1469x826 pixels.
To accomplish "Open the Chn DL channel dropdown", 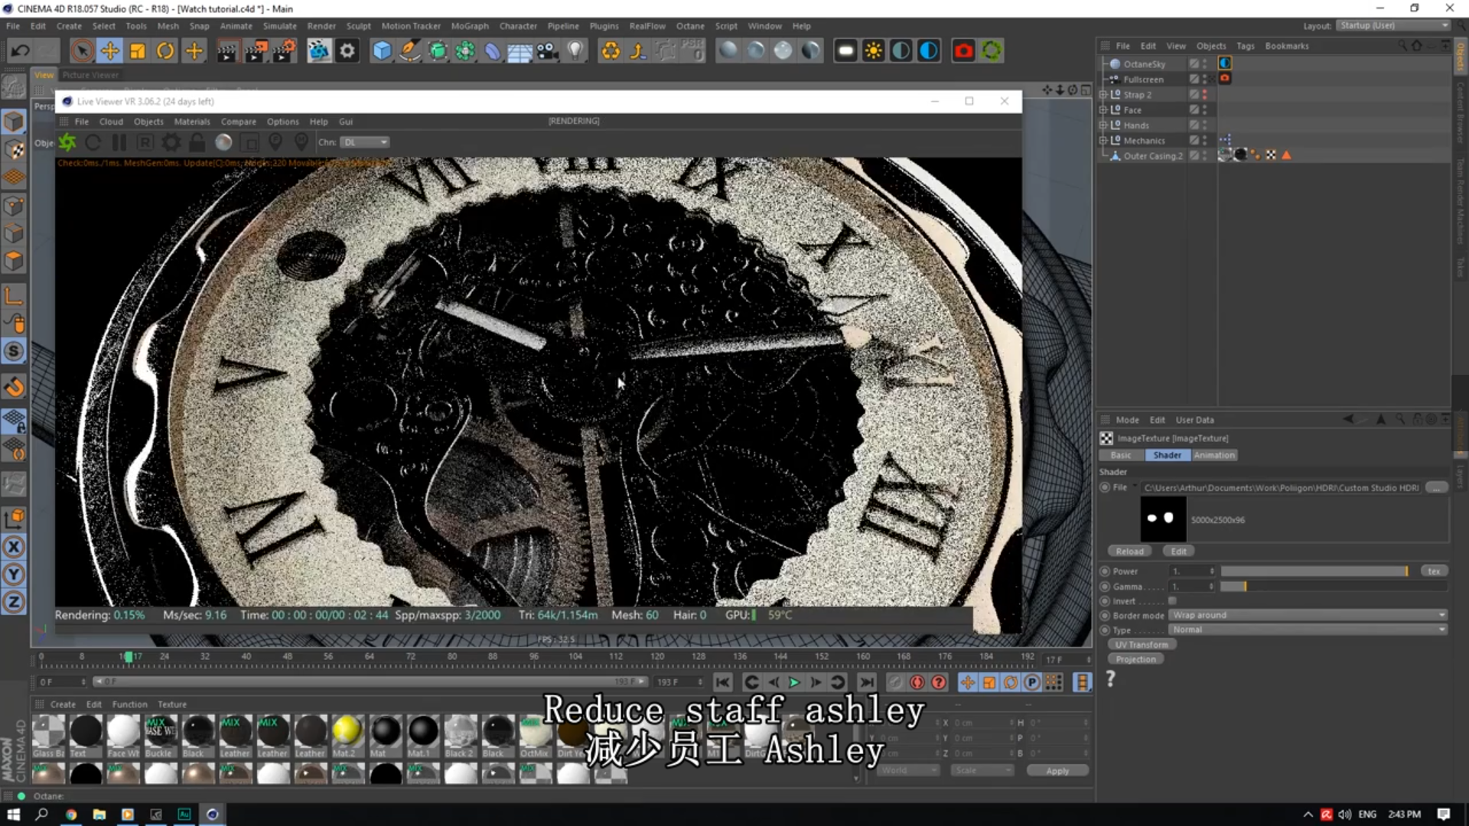I will [x=366, y=142].
